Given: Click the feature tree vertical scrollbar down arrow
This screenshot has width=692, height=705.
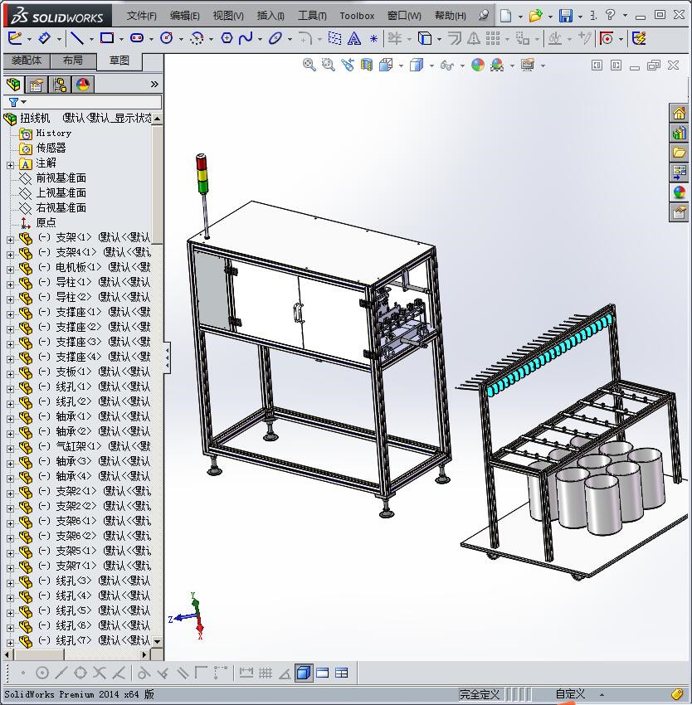Looking at the screenshot, I should (157, 642).
